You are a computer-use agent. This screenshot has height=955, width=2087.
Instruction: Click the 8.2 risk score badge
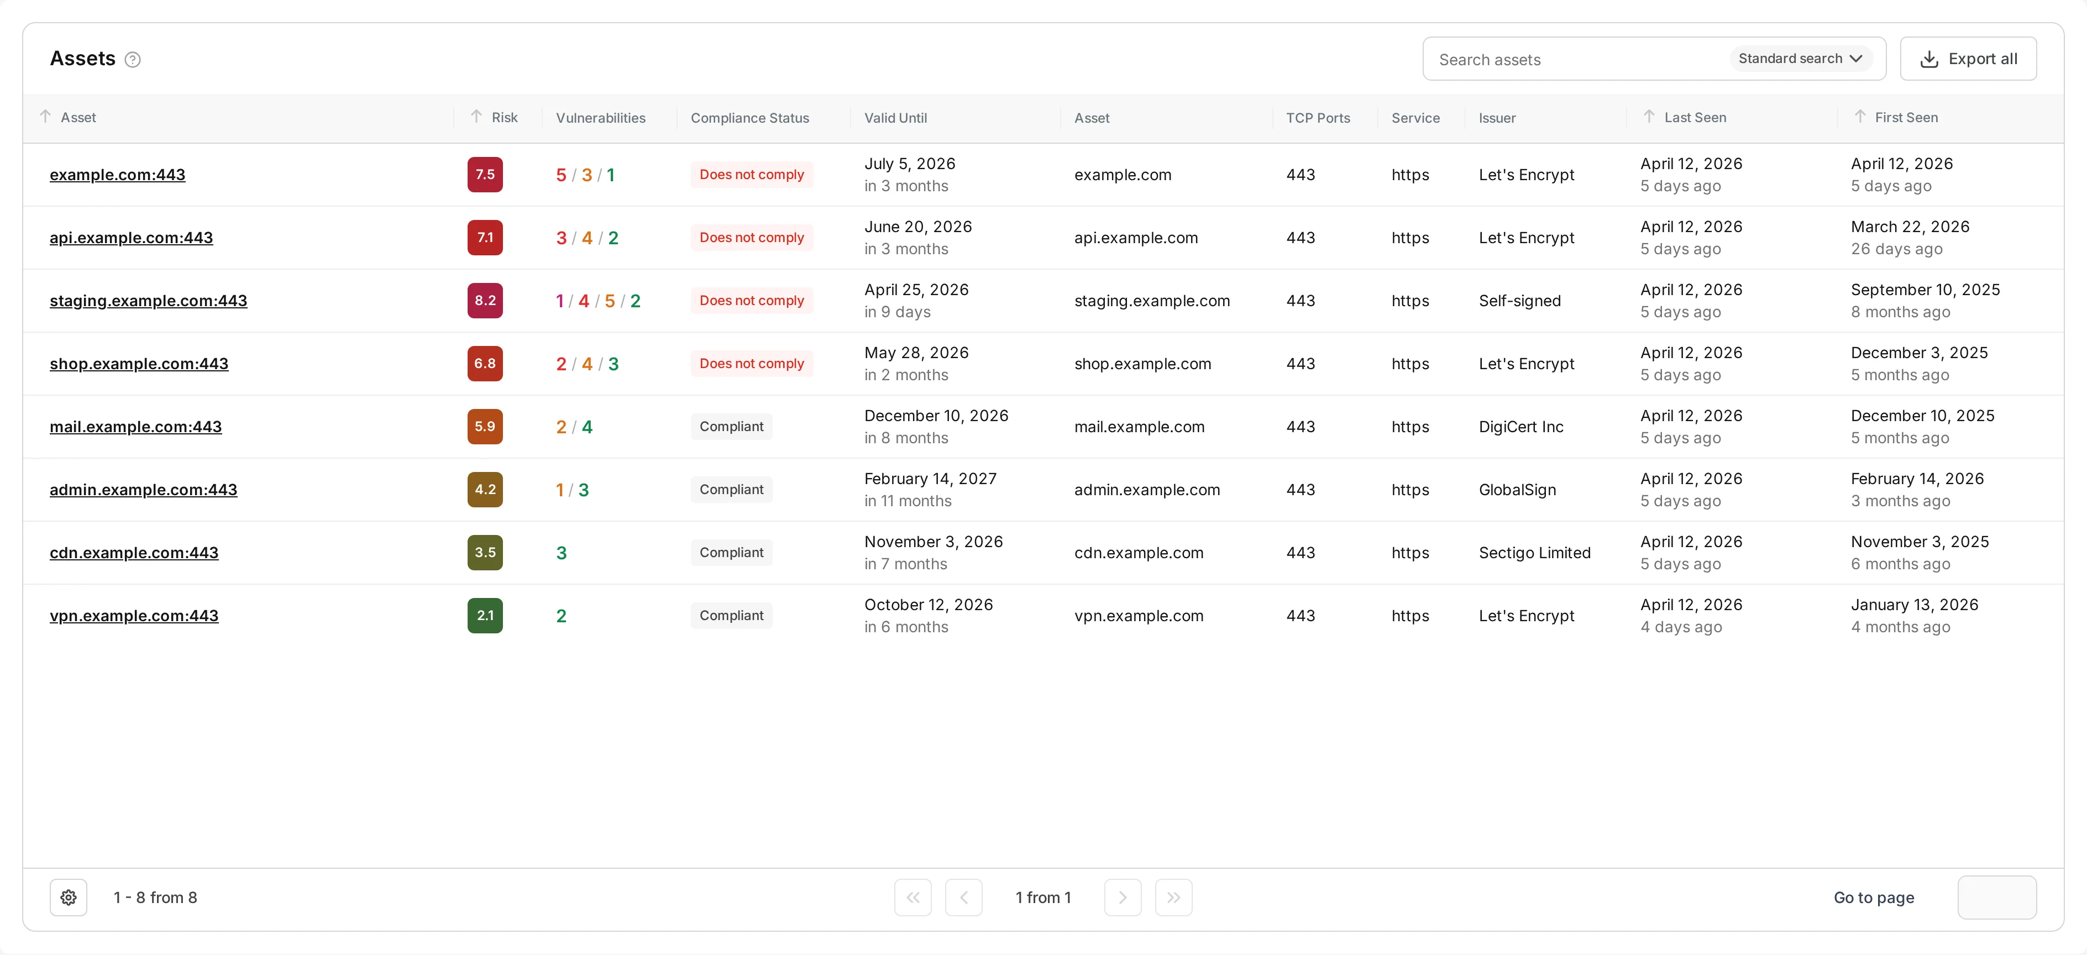coord(485,301)
